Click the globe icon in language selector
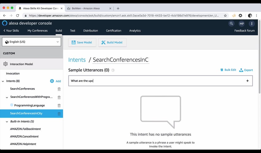The height and width of the screenshot is (153, 261). (x=7, y=42)
